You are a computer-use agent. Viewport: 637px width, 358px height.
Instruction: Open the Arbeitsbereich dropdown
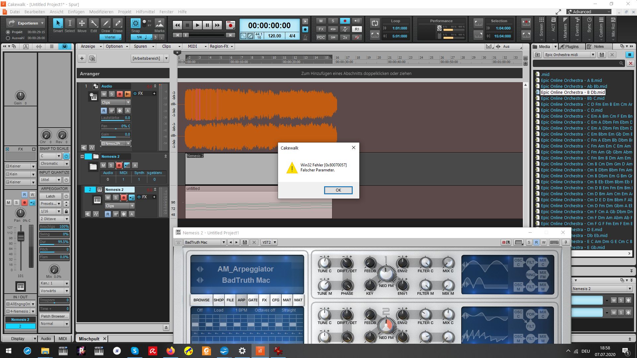[x=167, y=58]
